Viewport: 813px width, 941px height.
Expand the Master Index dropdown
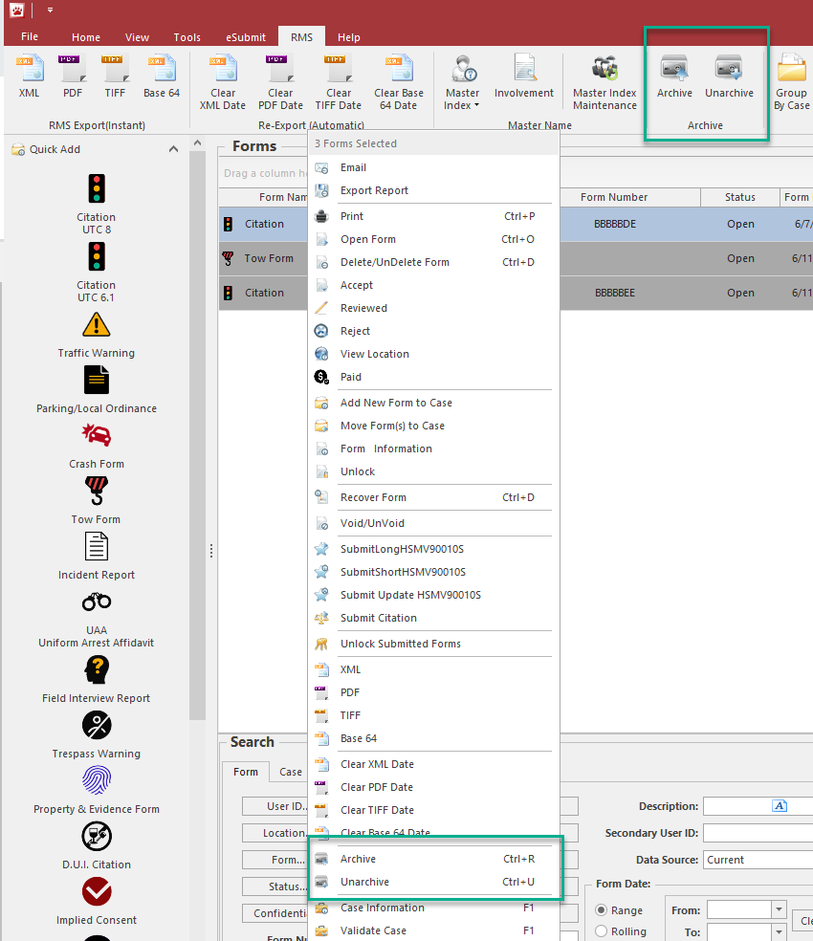point(463,99)
